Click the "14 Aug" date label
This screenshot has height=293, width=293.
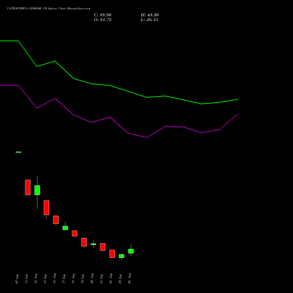point(54,279)
